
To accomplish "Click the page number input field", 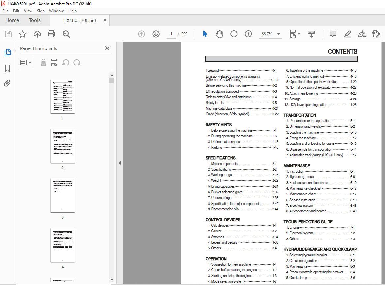I will pyautogui.click(x=171, y=34).
